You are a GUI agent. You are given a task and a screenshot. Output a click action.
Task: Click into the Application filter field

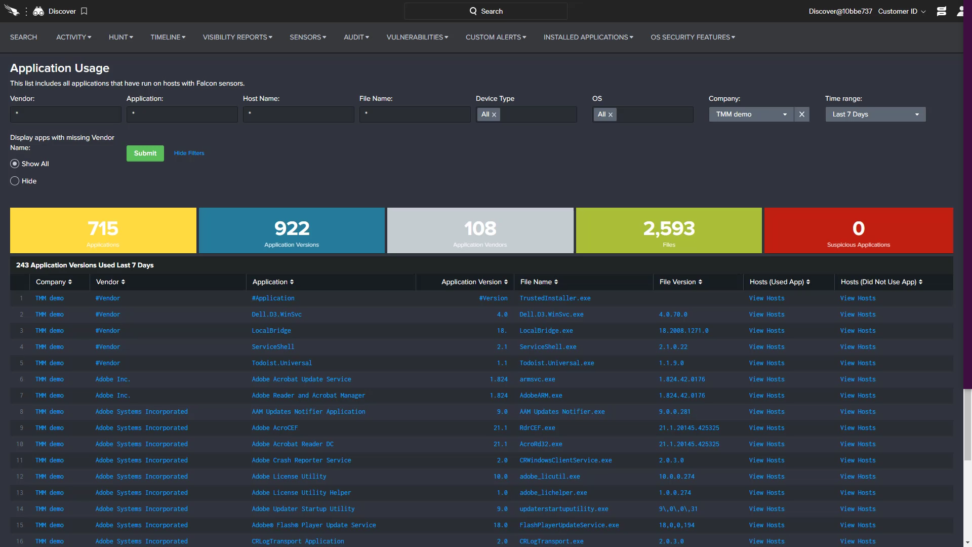(182, 114)
